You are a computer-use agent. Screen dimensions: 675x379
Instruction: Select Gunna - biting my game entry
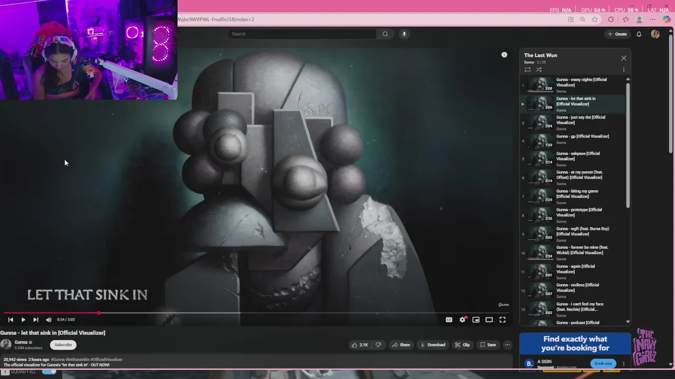pos(573,196)
